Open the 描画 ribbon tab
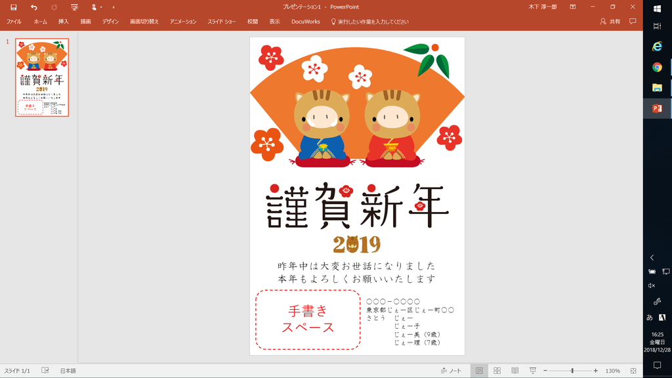 85,22
